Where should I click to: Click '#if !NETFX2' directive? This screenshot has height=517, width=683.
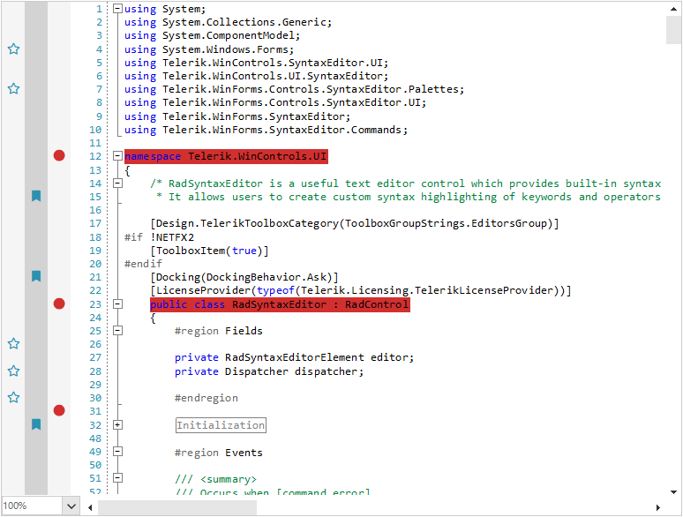[159, 237]
